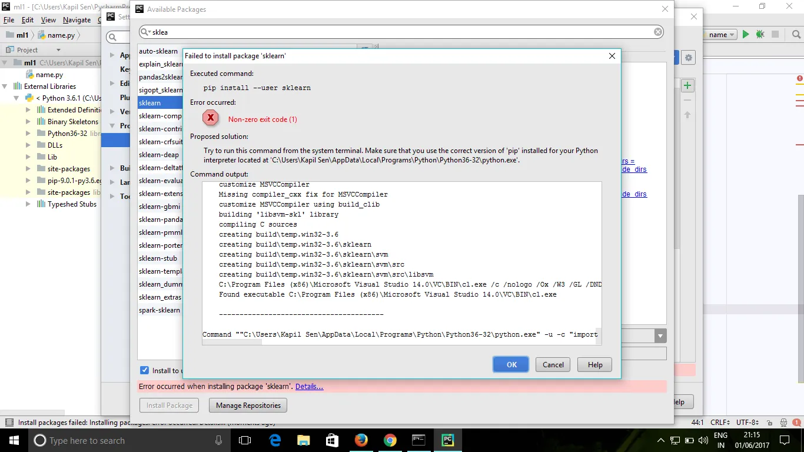The width and height of the screenshot is (804, 452).
Task: Select the 'spark-sklearn' package in list
Action: 160,310
